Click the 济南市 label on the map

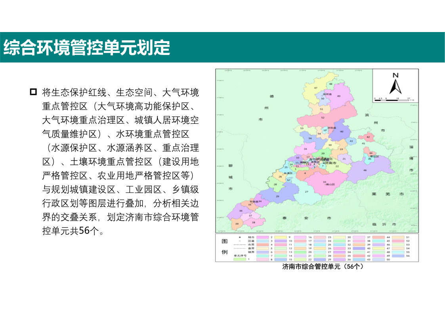coord(330,163)
